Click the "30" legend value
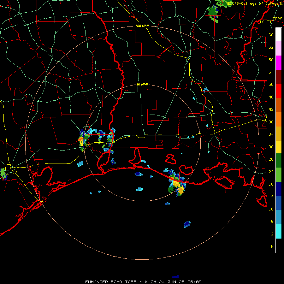This screenshot has height=284, width=284. click(271, 147)
